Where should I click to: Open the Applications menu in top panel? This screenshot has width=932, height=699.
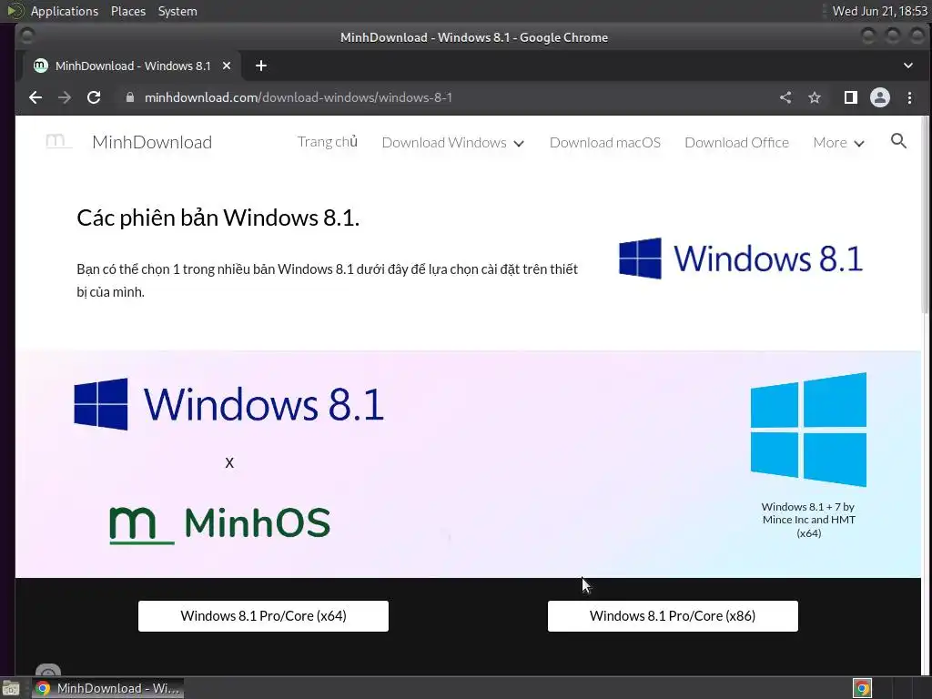click(65, 11)
